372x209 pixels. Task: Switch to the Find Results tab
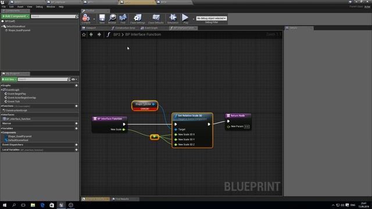coord(122,199)
